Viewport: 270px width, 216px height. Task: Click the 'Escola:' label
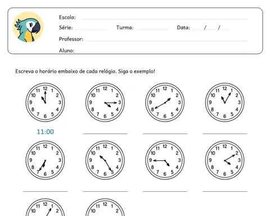point(67,17)
